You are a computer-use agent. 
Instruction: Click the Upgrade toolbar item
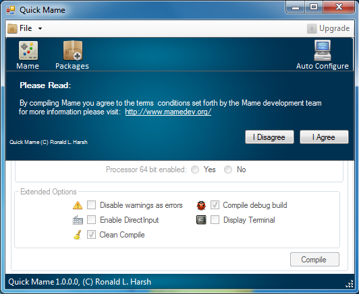tap(329, 28)
